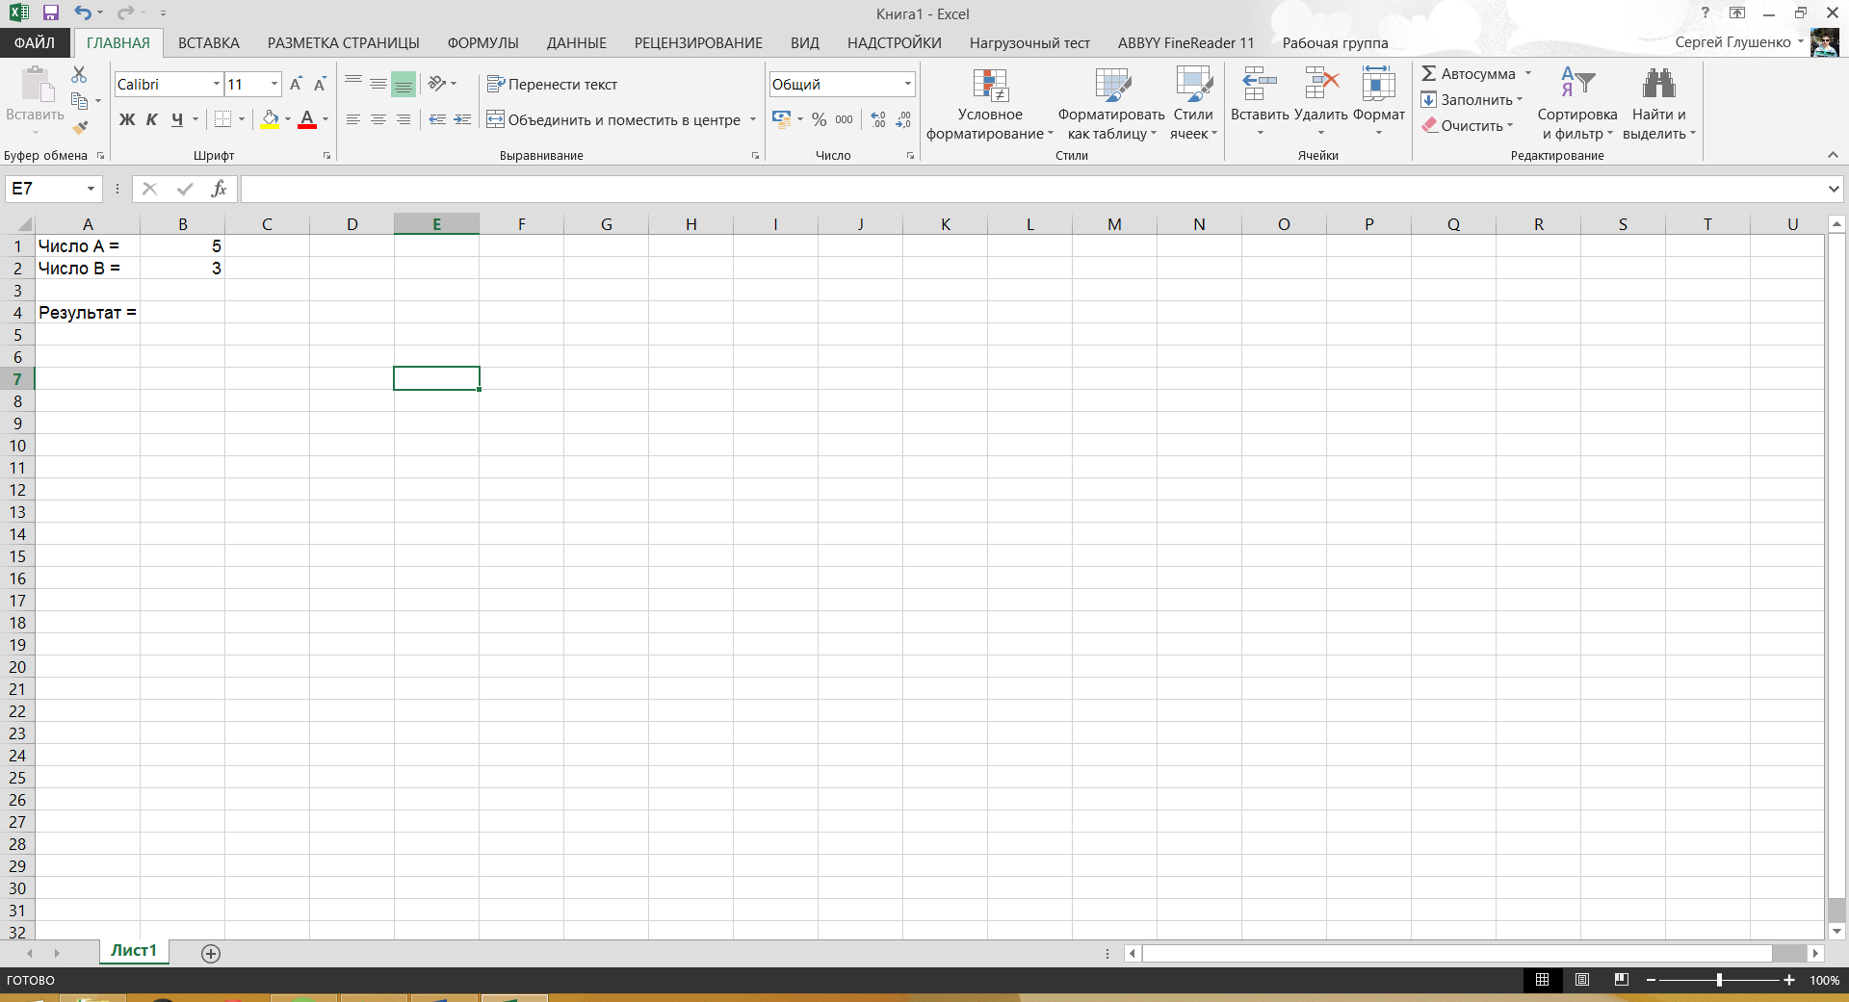Click Increase Decimal icon
Image resolution: width=1849 pixels, height=1002 pixels.
point(878,119)
